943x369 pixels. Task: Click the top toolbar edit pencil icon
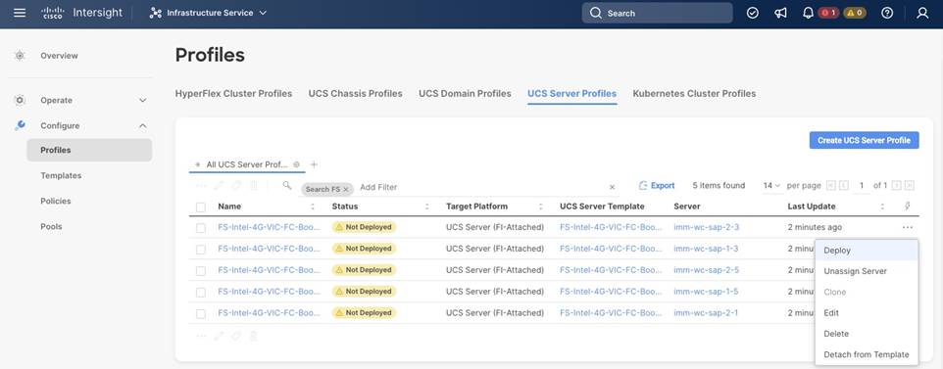219,186
